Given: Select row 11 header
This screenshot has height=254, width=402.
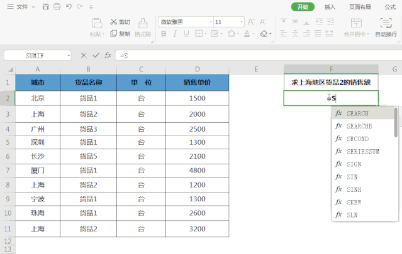Looking at the screenshot, I should pos(8,229).
